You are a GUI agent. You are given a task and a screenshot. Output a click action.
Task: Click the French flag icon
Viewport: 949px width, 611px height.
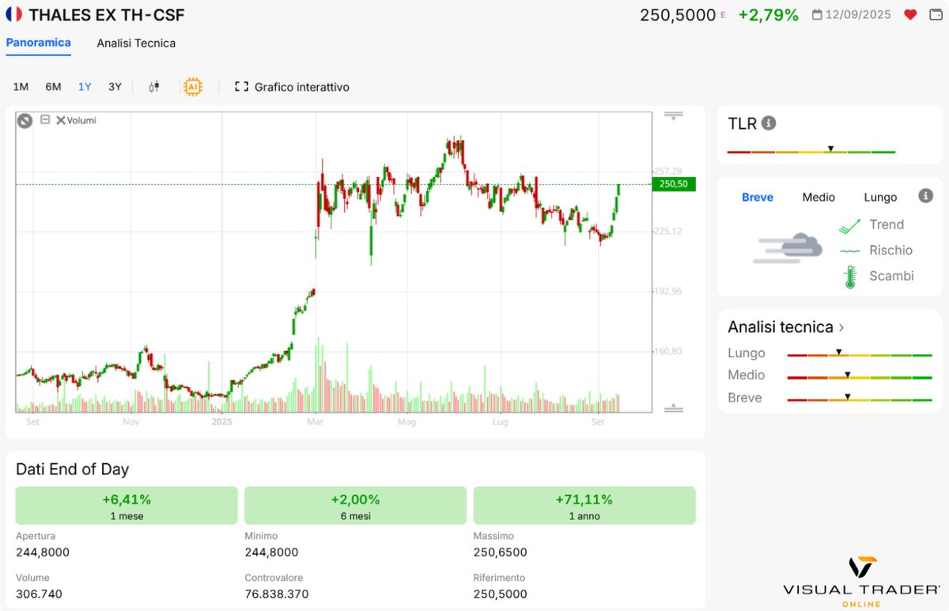pos(13,14)
